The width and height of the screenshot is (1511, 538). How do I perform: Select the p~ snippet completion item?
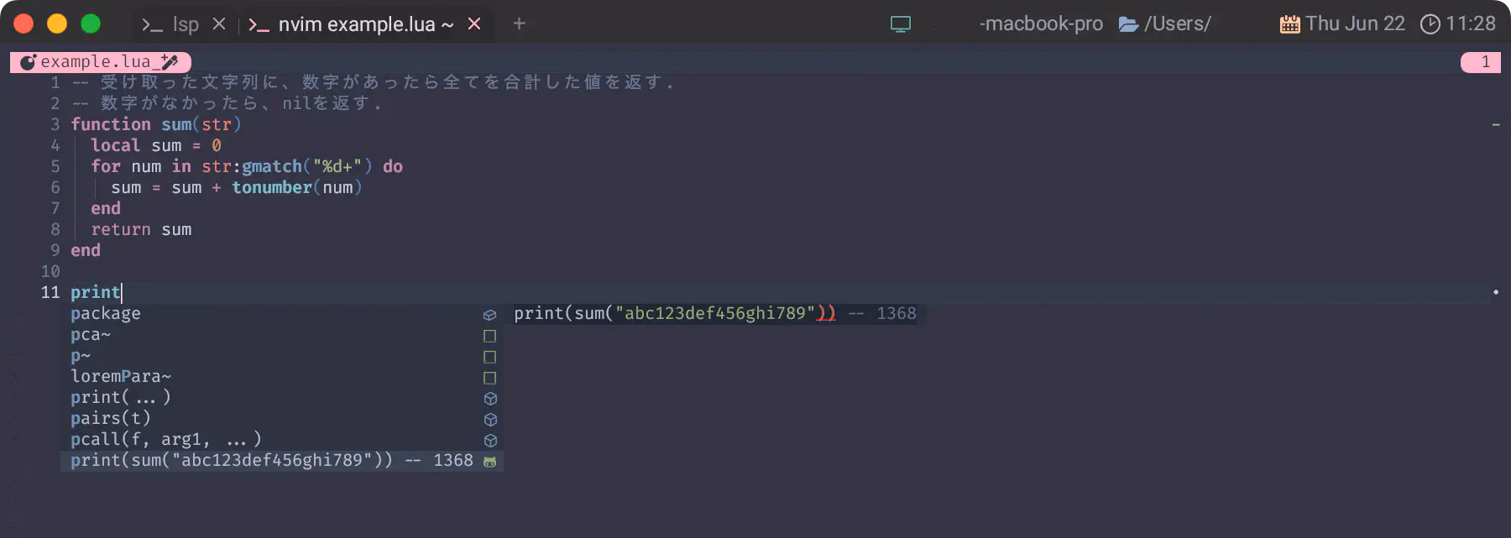[282, 356]
